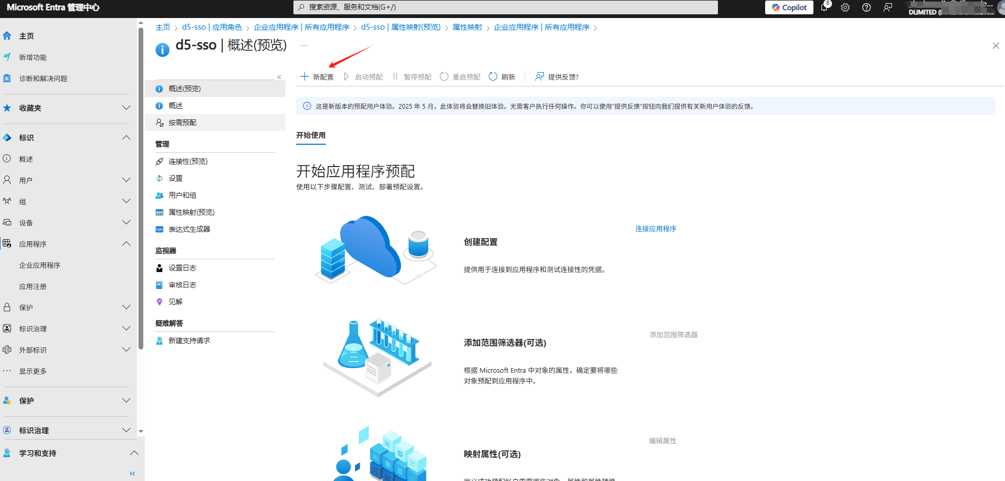Click the 保护 lock icon under 标识
Image resolution: width=1005 pixels, height=481 pixels.
click(7, 308)
